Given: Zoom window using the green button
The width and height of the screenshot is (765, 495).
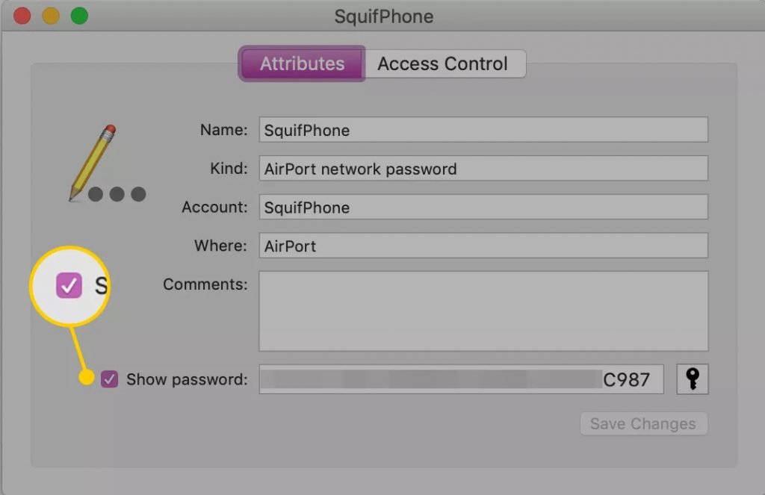Looking at the screenshot, I should tap(79, 16).
